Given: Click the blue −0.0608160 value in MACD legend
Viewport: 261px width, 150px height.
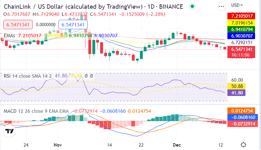Looking at the screenshot, I should (113, 111).
